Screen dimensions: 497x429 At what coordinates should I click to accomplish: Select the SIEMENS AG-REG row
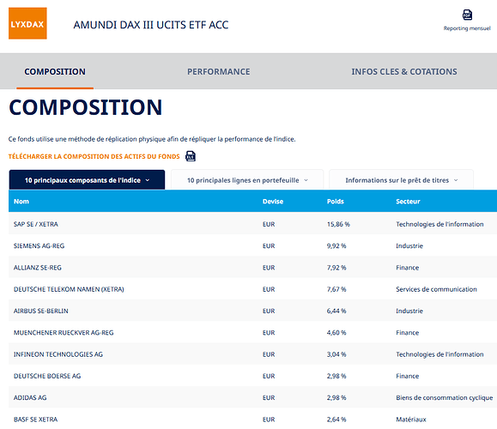pyautogui.click(x=252, y=246)
